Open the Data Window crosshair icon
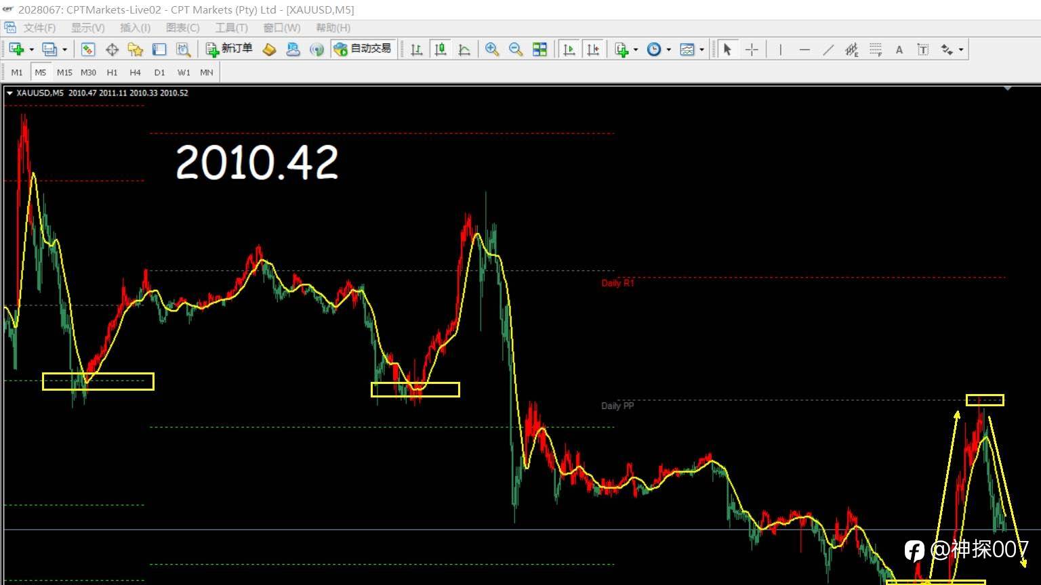The width and height of the screenshot is (1041, 585). click(112, 49)
